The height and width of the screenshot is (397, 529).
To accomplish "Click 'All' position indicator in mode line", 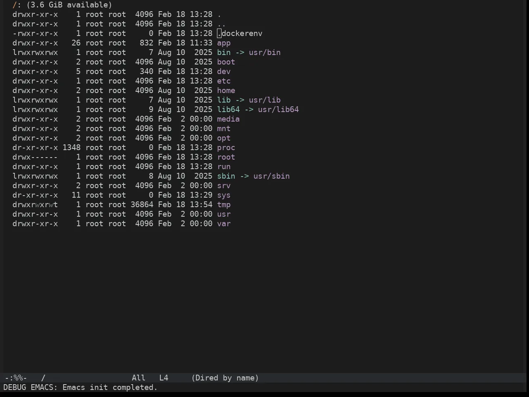I will (138, 378).
